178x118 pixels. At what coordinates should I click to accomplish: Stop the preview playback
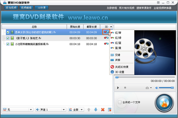click(125, 88)
